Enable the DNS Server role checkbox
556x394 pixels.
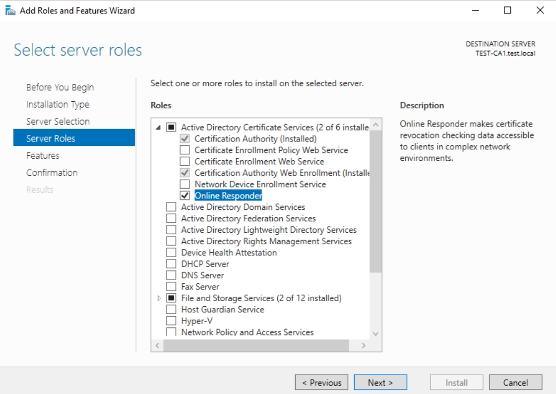pos(171,275)
